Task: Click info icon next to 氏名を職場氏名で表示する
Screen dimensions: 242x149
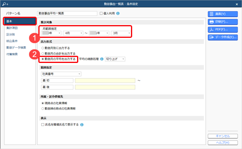Action: coord(82,125)
